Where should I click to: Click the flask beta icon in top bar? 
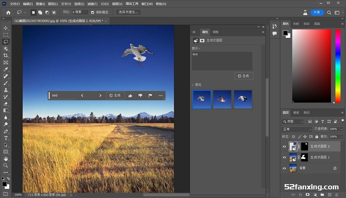coord(305,12)
